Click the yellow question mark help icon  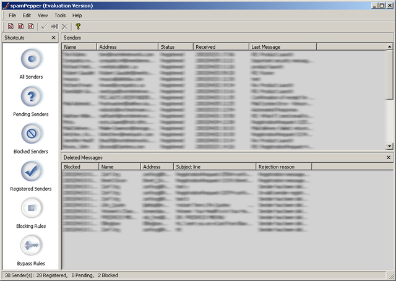[78, 26]
